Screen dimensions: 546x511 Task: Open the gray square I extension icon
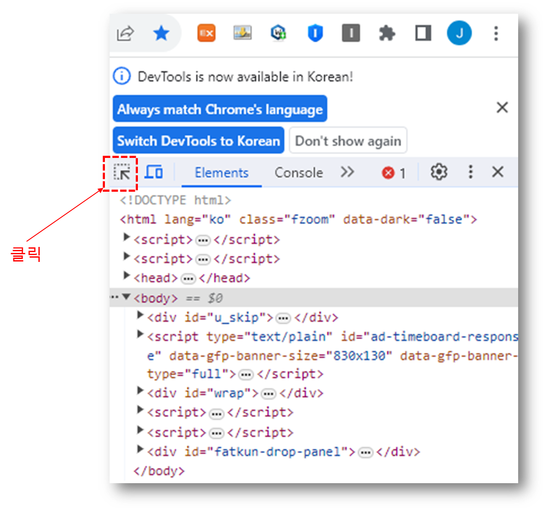(x=351, y=33)
